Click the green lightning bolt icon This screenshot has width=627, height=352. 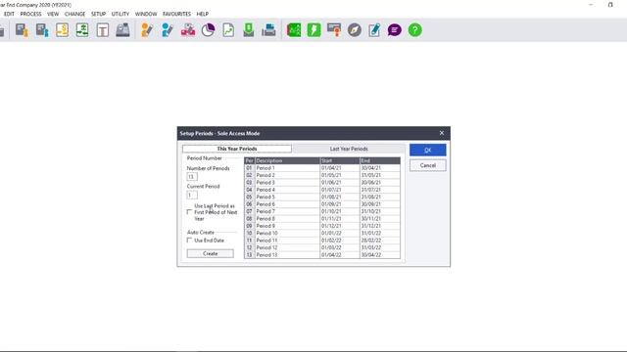tap(313, 30)
